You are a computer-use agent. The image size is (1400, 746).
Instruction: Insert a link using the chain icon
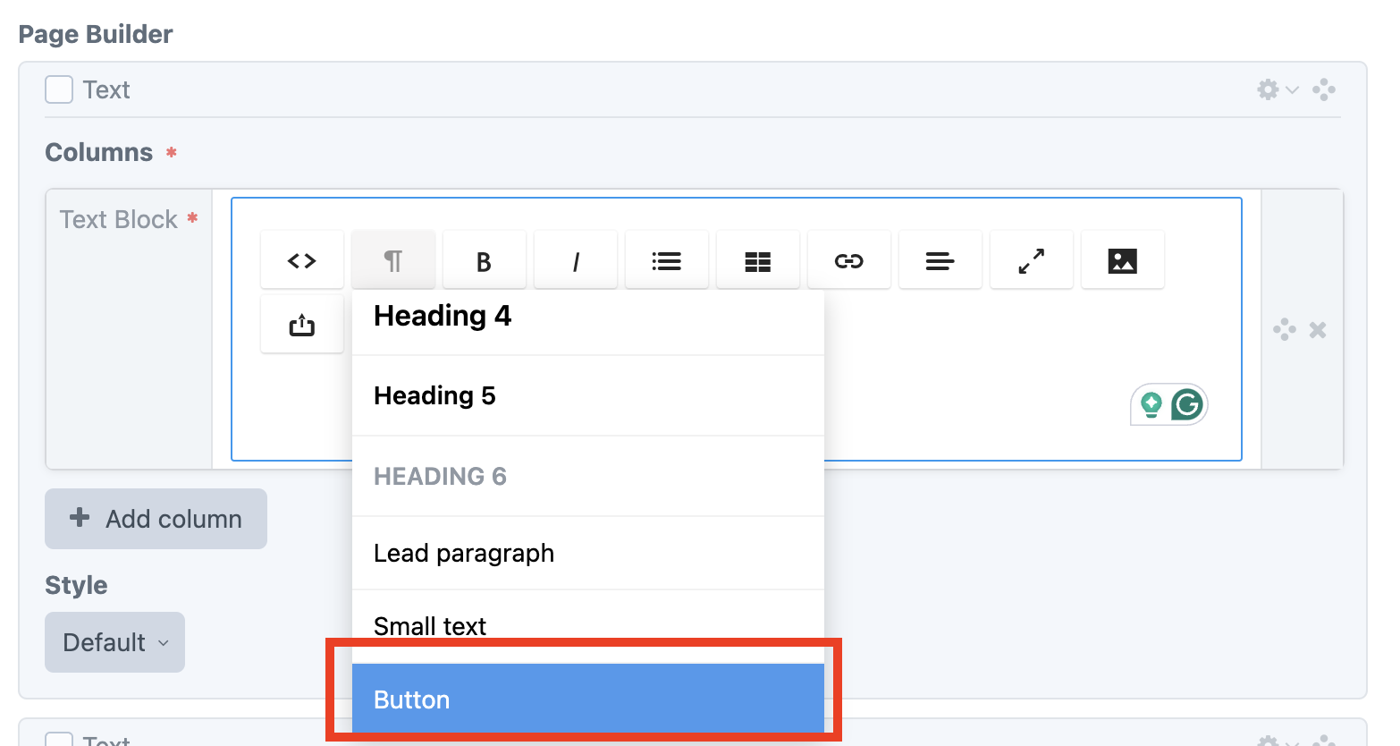pyautogui.click(x=849, y=260)
